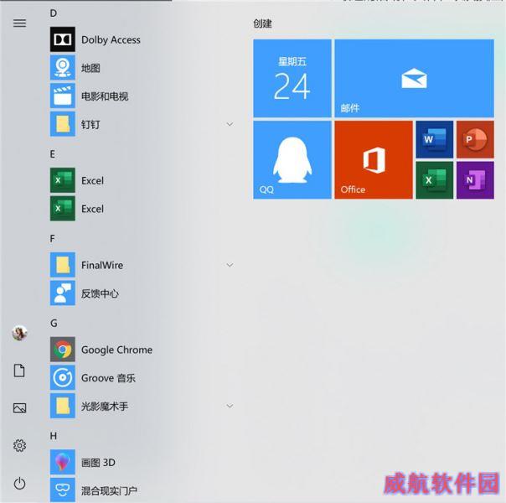The width and height of the screenshot is (506, 503).
Task: Click the user account avatar
Action: tap(19, 333)
